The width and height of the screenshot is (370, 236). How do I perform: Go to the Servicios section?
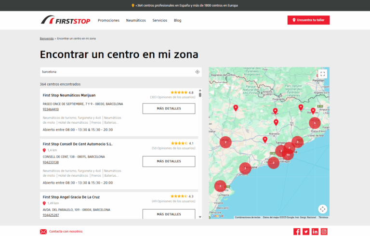coord(160,20)
